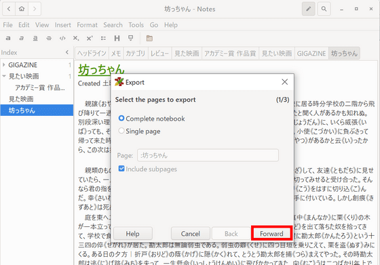The height and width of the screenshot is (265, 380).
Task: Collapse the Index side pane arrow
Action: click(67, 52)
